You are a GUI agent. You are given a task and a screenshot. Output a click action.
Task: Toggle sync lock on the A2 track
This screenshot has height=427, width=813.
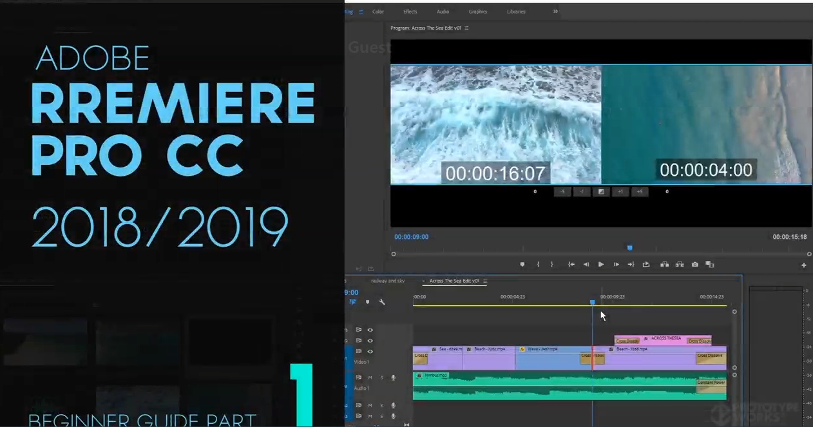tap(359, 405)
